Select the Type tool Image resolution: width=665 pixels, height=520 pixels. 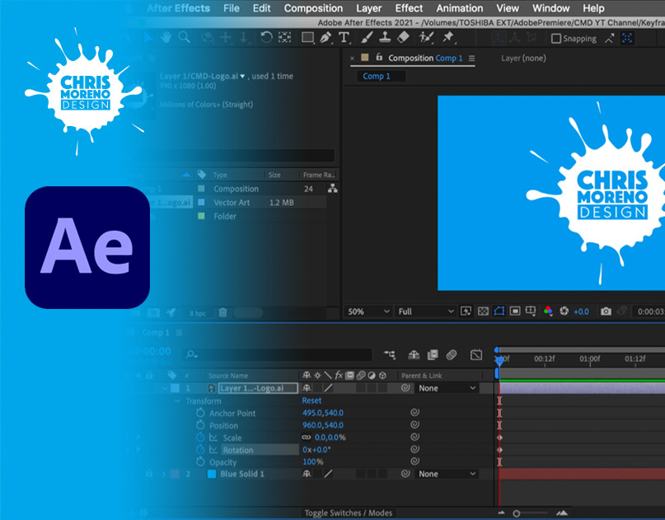[x=344, y=38]
